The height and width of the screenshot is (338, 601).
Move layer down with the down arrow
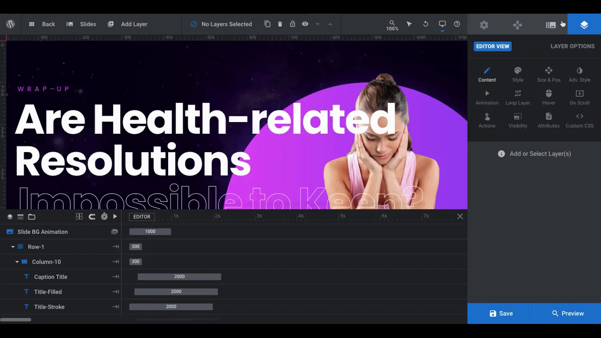click(317, 24)
